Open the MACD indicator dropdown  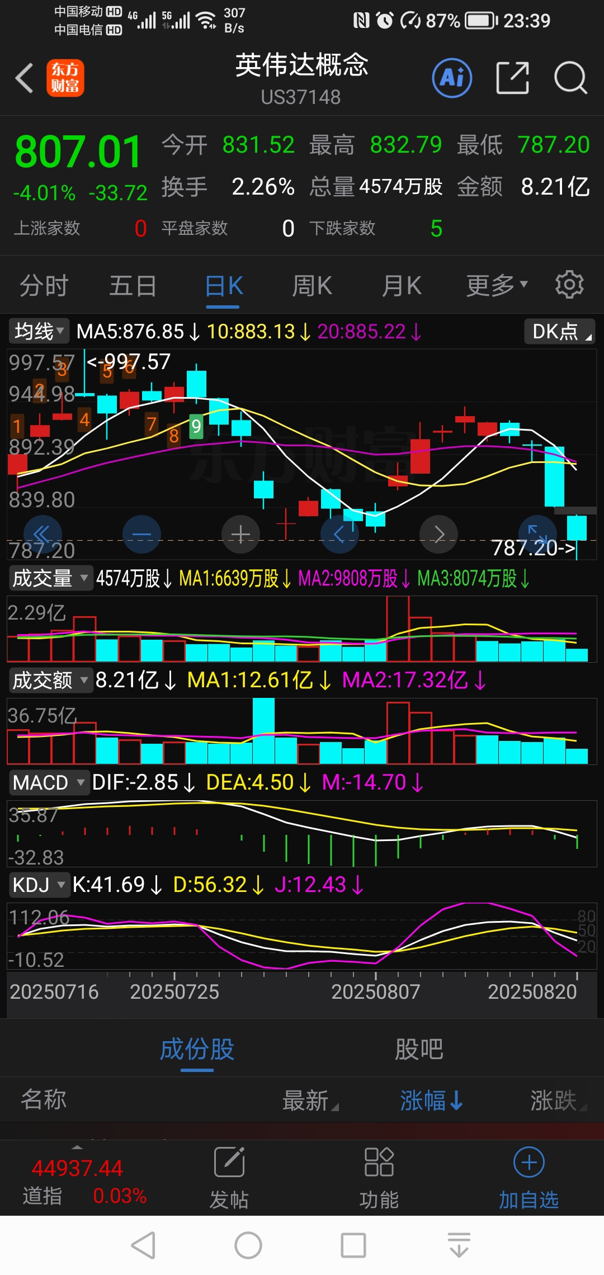49,782
